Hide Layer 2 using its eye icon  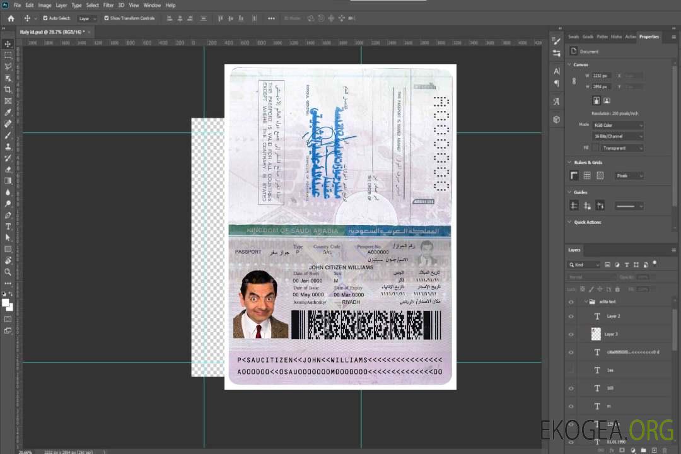pyautogui.click(x=571, y=317)
